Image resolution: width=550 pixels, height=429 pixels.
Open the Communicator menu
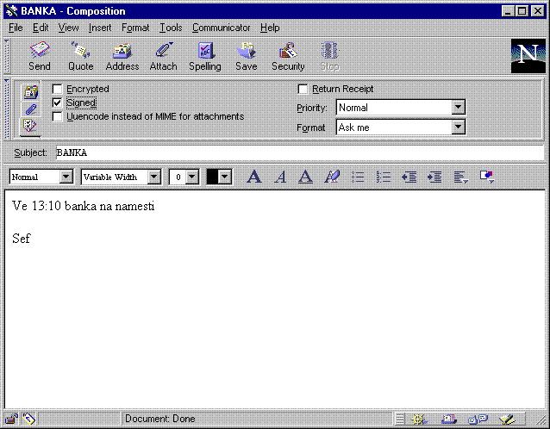pyautogui.click(x=222, y=28)
